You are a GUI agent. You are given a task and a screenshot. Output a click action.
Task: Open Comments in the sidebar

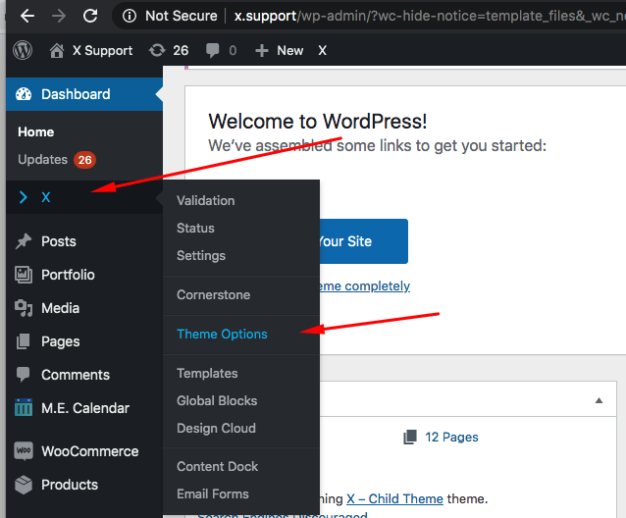pos(76,375)
